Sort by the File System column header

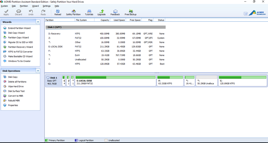click(x=84, y=20)
